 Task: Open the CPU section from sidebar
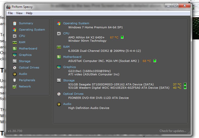(22, 36)
